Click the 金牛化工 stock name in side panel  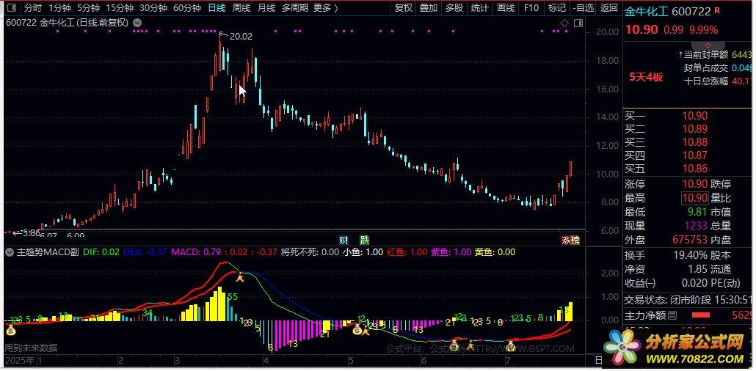click(x=647, y=11)
